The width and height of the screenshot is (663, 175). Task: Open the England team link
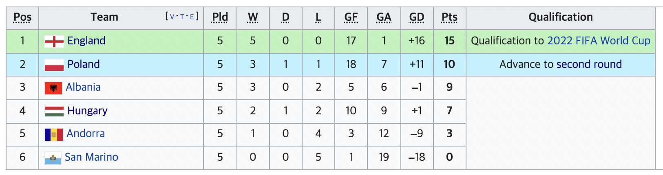click(86, 41)
